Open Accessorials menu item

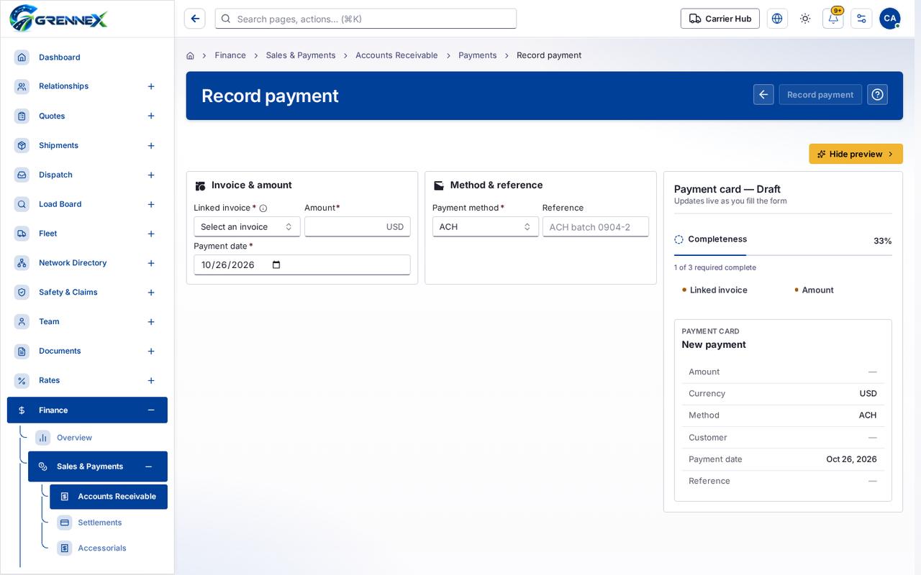[x=109, y=548]
